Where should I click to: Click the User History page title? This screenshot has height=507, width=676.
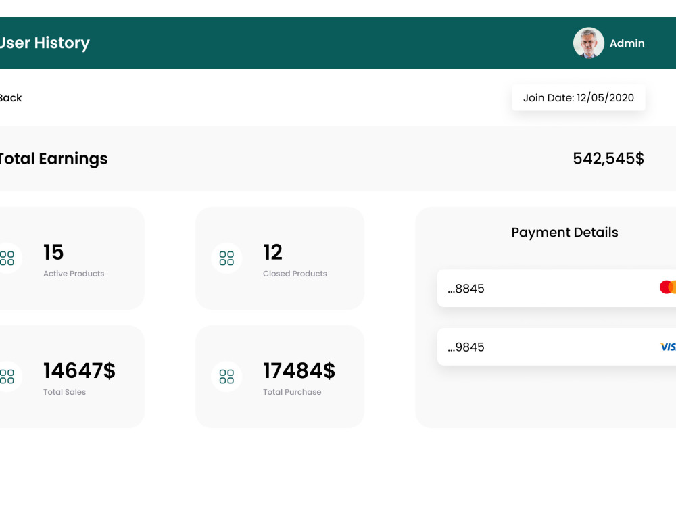(x=45, y=43)
